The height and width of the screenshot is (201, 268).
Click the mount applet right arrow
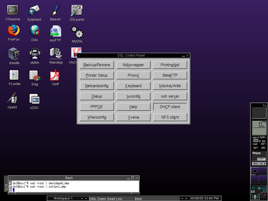click(265, 164)
